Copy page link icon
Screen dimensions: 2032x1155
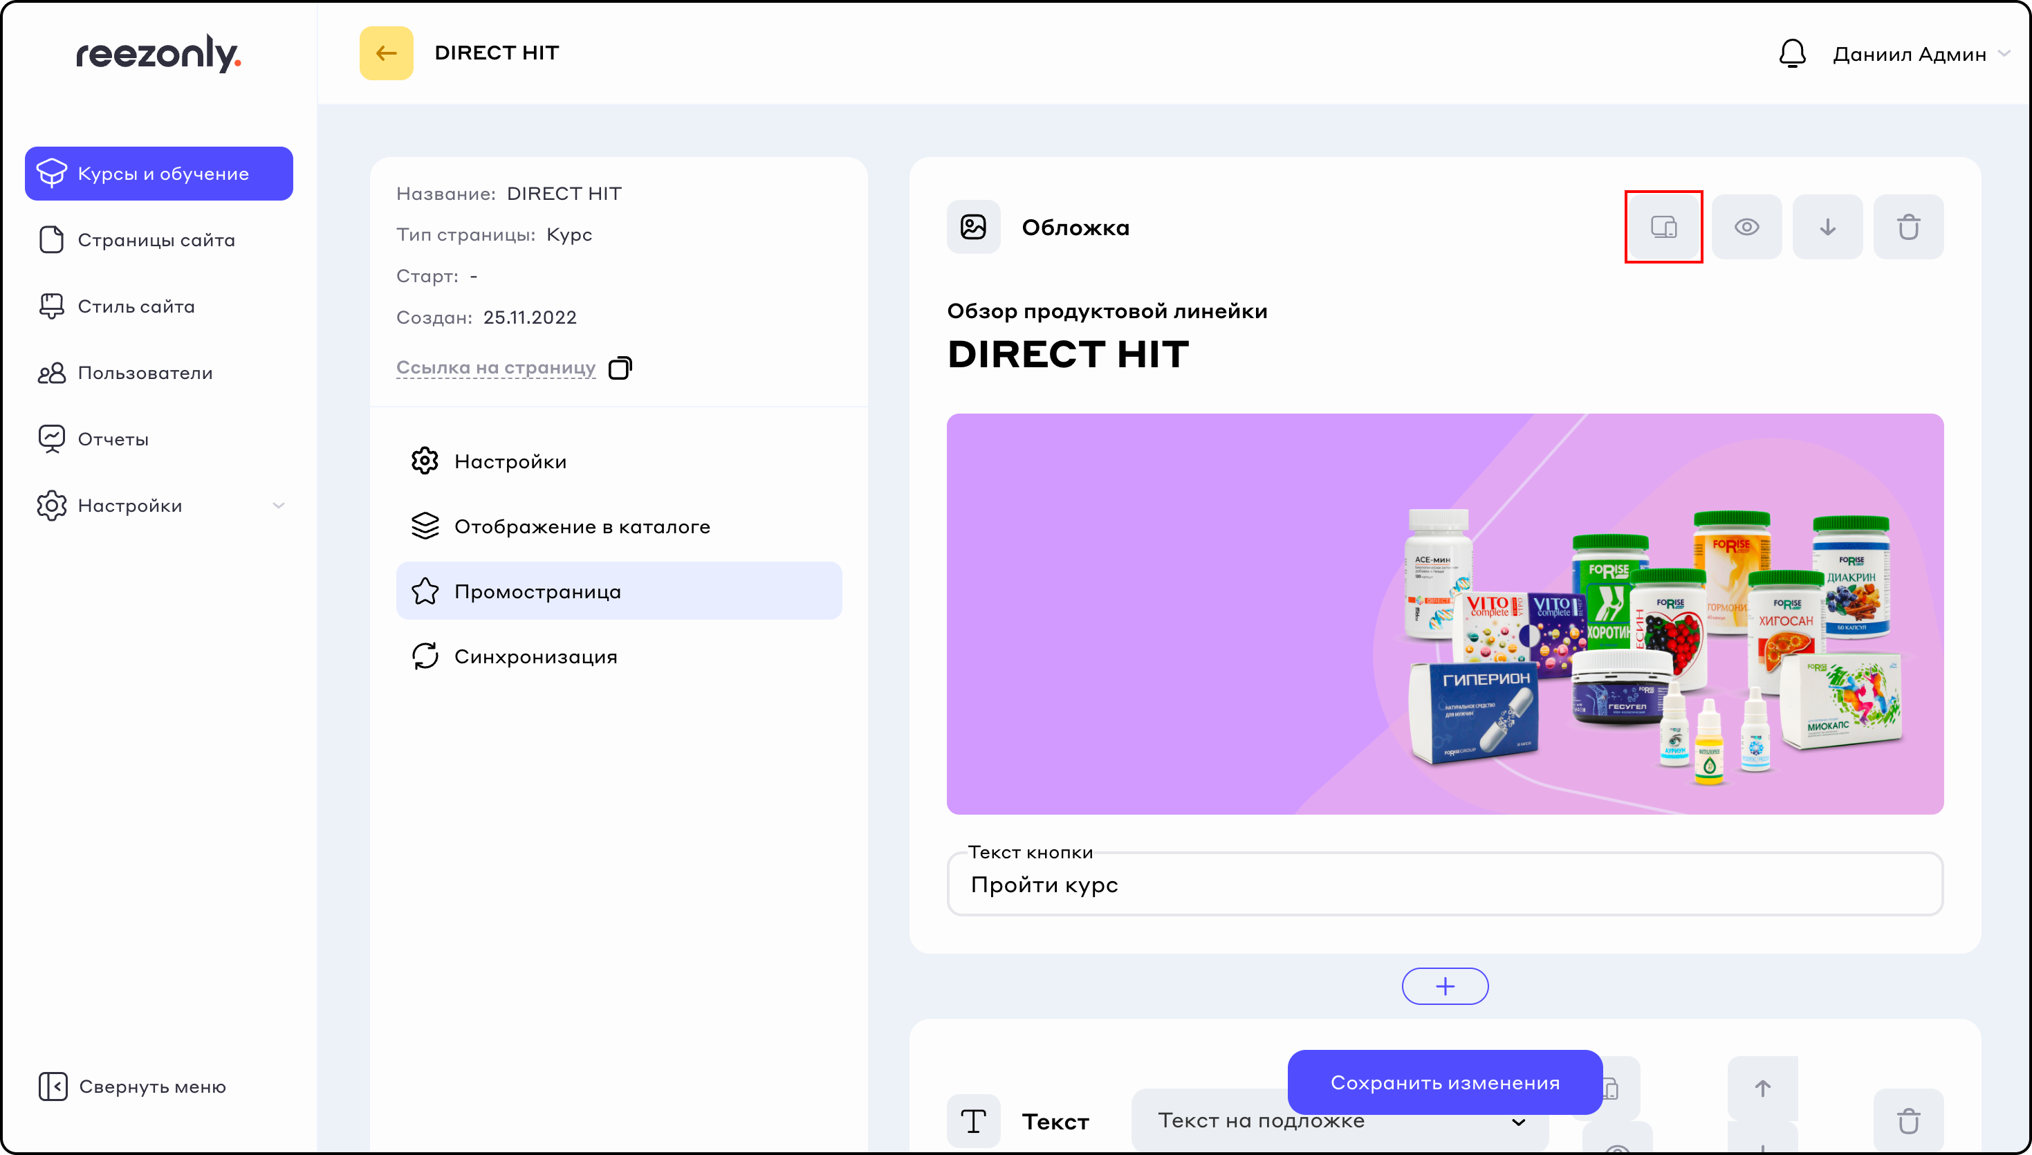coord(620,368)
